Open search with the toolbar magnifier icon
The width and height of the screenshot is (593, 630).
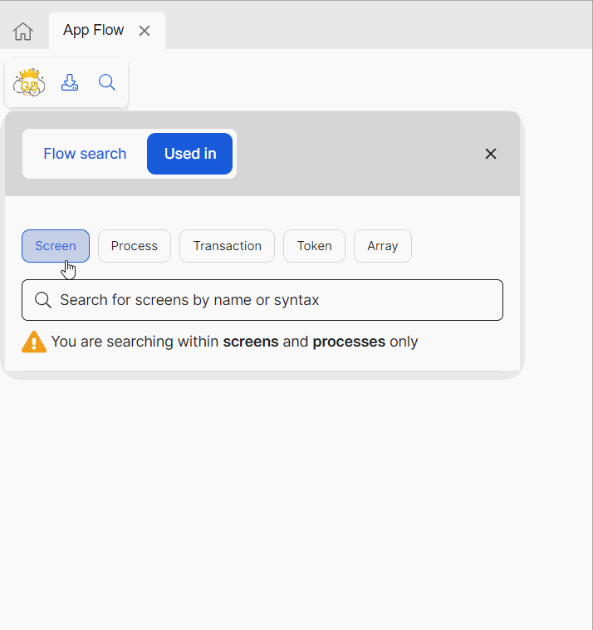click(x=107, y=82)
